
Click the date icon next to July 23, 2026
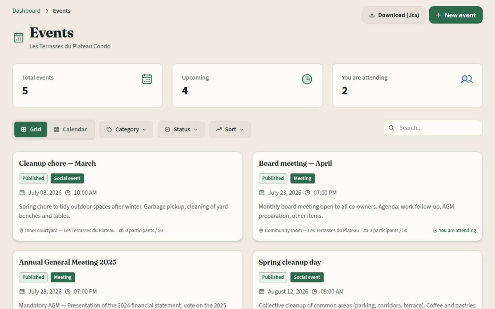coord(262,193)
